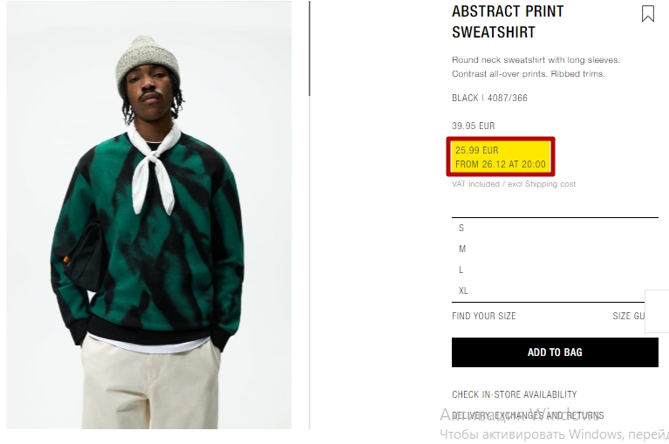Click the ABSTRACT PRINT SWEATSHIRT title

click(x=508, y=22)
